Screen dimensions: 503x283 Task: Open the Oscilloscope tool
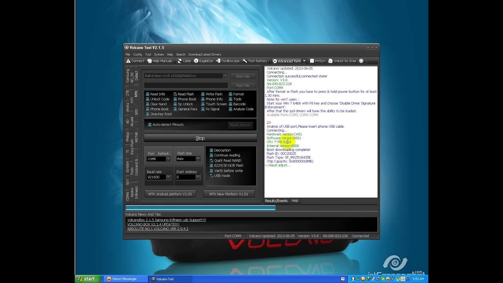[228, 61]
